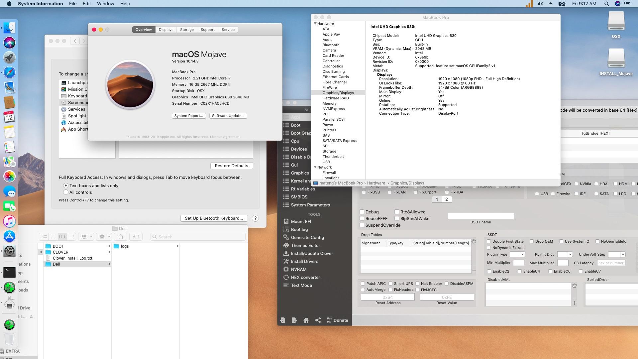Select Generate Config in Clover tools
The width and height of the screenshot is (638, 359).
(x=307, y=237)
